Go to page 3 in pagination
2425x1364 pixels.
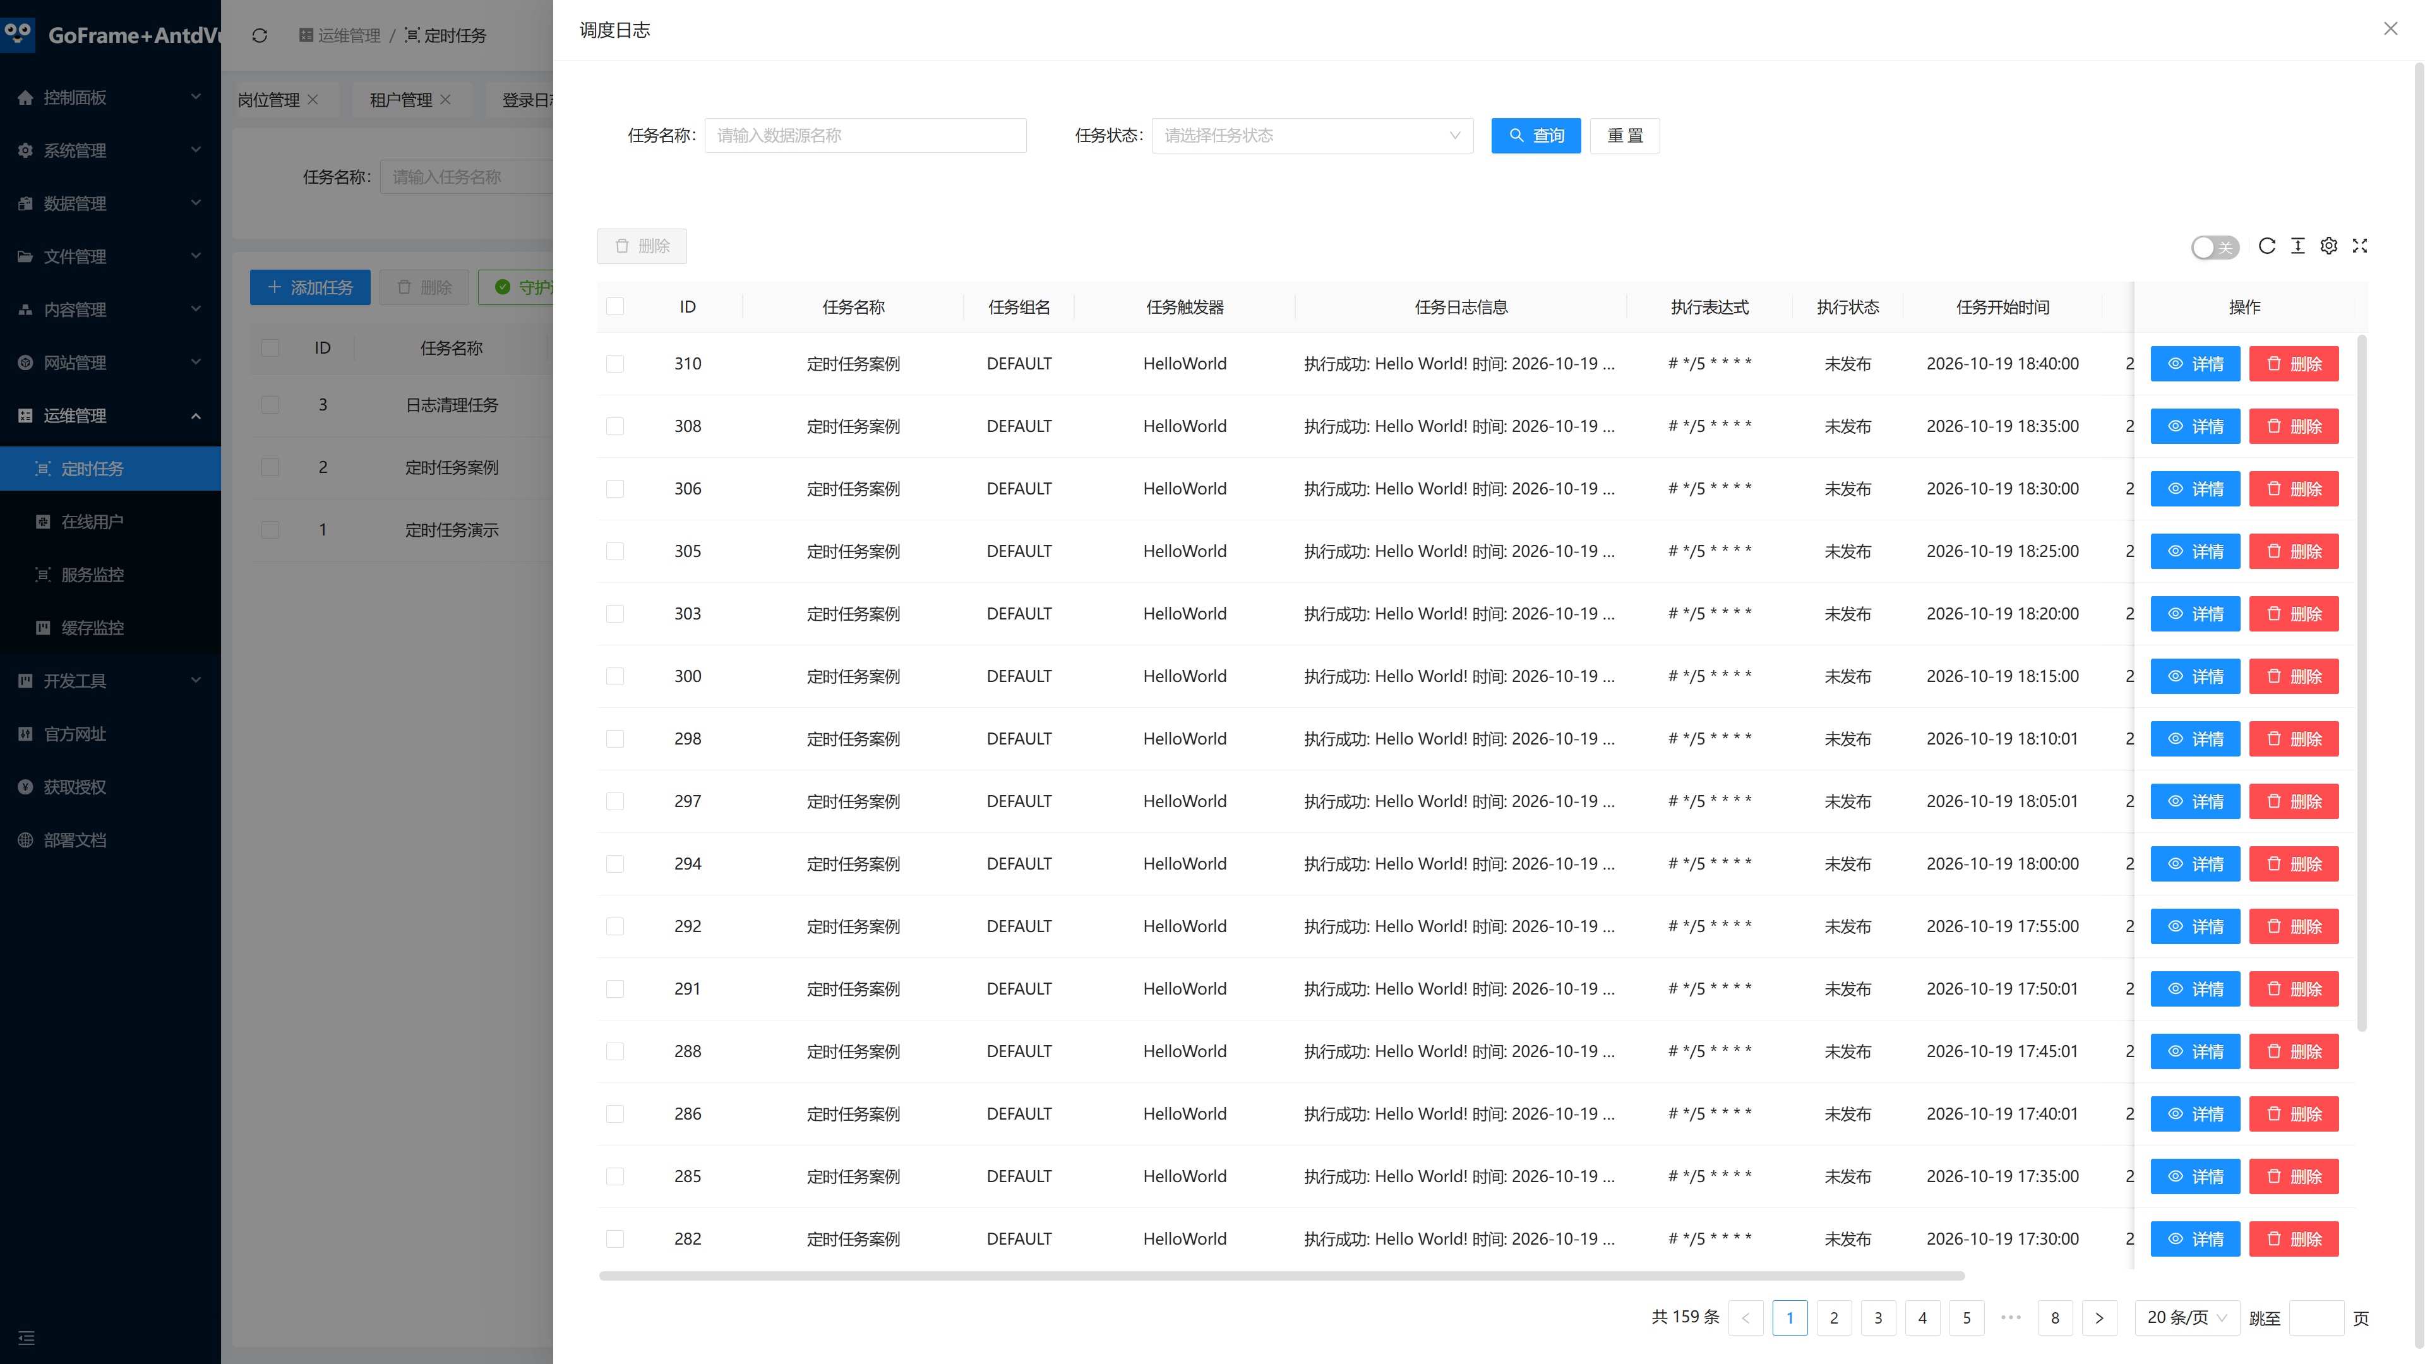point(1877,1317)
